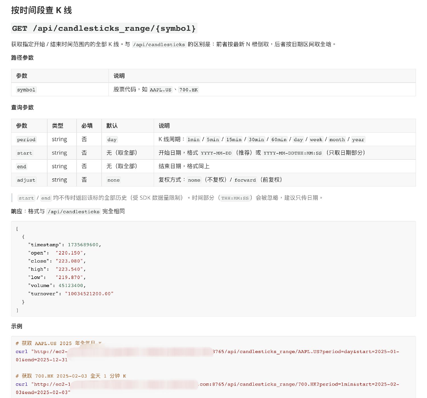Click the timestamp value 1735689600 in JSON
427x398 pixels.
pos(83,245)
